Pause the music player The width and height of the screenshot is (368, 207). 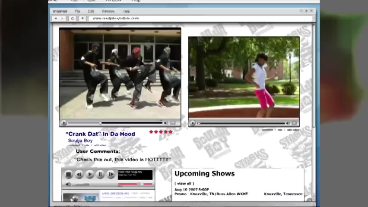[100, 174]
